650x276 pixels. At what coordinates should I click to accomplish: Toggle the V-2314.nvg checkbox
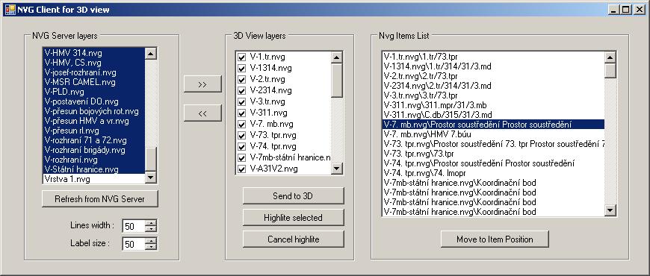tap(241, 90)
